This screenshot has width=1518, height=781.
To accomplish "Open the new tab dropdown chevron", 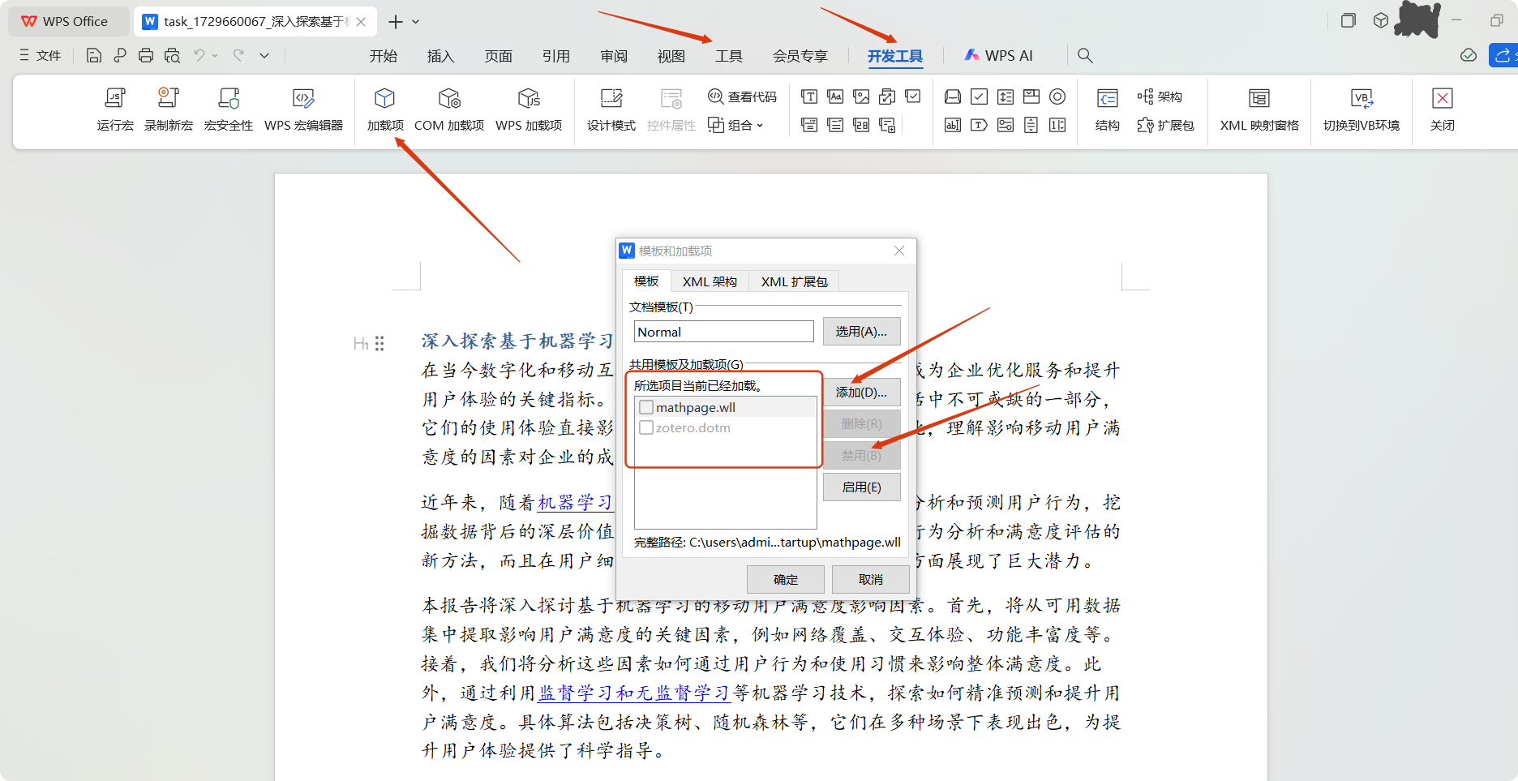I will [416, 22].
